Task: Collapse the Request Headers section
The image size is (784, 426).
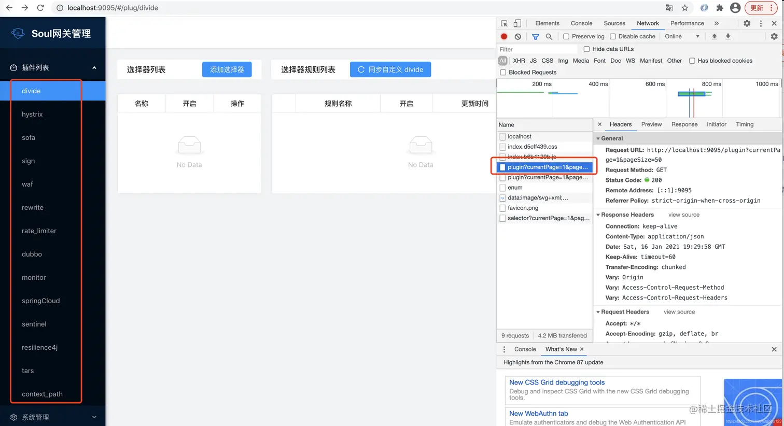Action: tap(598, 312)
